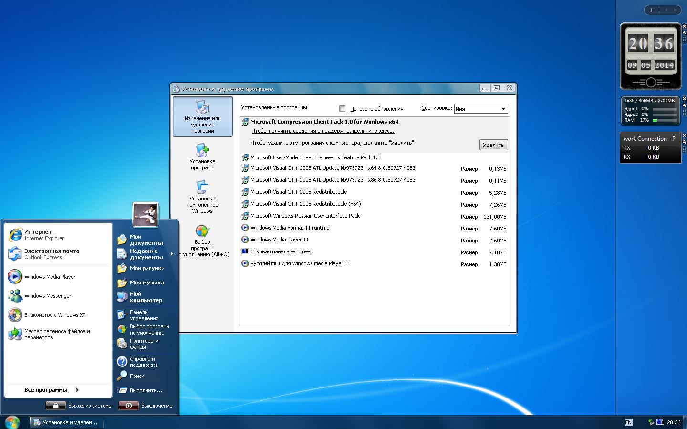Screen dimensions: 687x429
Task: Click the network connection traffic gadget
Action: pyautogui.click(x=651, y=148)
